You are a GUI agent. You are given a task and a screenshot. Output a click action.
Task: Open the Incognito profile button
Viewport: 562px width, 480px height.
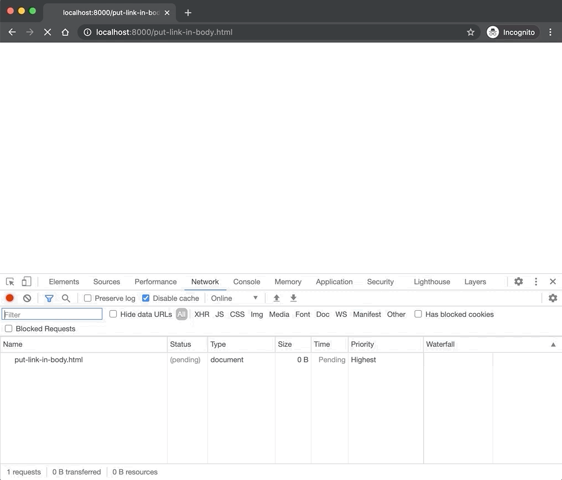click(512, 32)
